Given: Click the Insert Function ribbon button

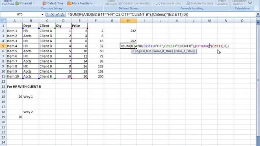Looking at the screenshot, I should tap(8, 3).
